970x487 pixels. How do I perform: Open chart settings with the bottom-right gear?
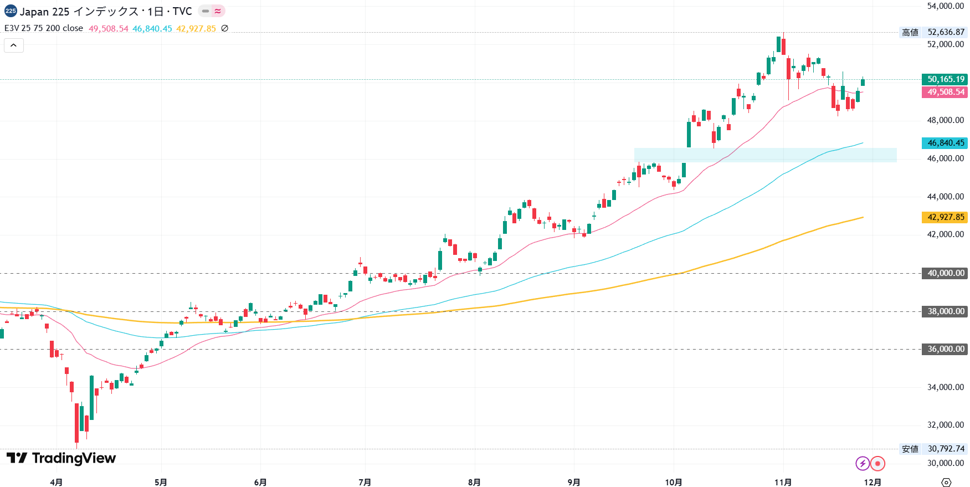click(946, 482)
